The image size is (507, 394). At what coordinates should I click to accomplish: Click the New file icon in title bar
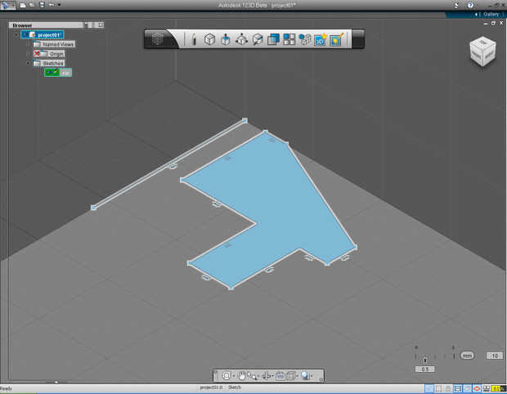[x=23, y=5]
